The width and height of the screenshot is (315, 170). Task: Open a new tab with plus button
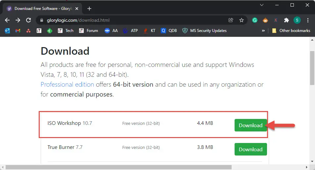tap(89, 9)
